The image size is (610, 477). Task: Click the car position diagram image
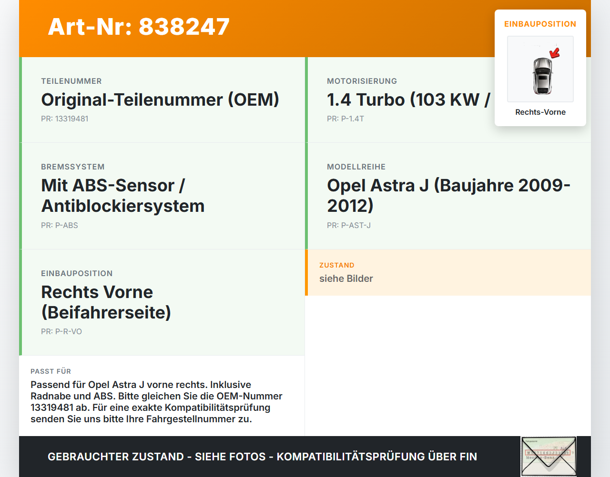tap(540, 69)
